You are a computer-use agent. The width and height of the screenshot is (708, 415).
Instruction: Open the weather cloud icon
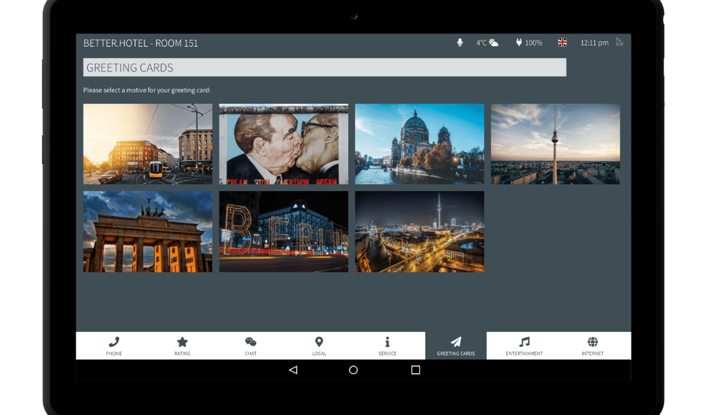coord(494,43)
